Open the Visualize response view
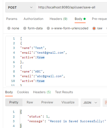The width and height of the screenshot is (107, 128). click(68, 102)
